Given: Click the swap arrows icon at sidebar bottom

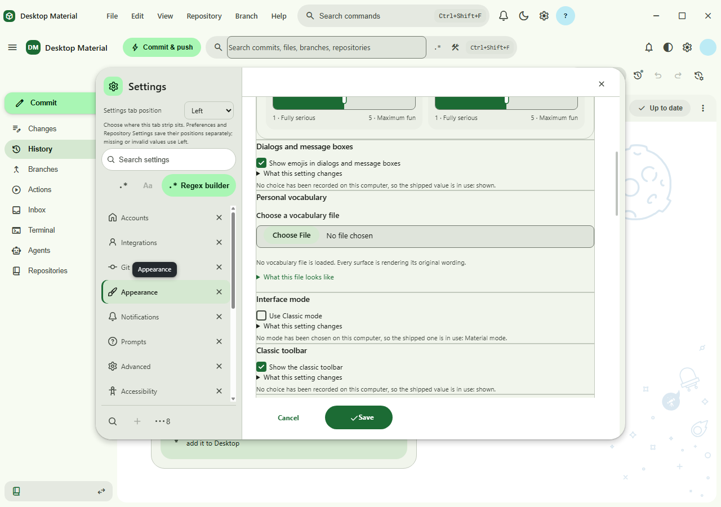Looking at the screenshot, I should click(x=101, y=491).
